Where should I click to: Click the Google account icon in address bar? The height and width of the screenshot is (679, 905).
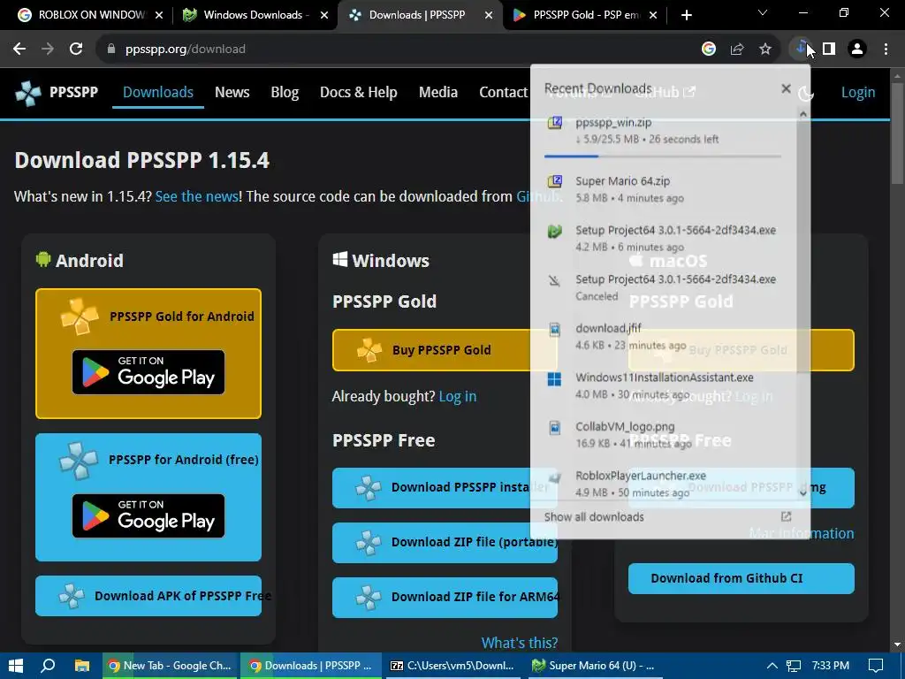click(709, 50)
